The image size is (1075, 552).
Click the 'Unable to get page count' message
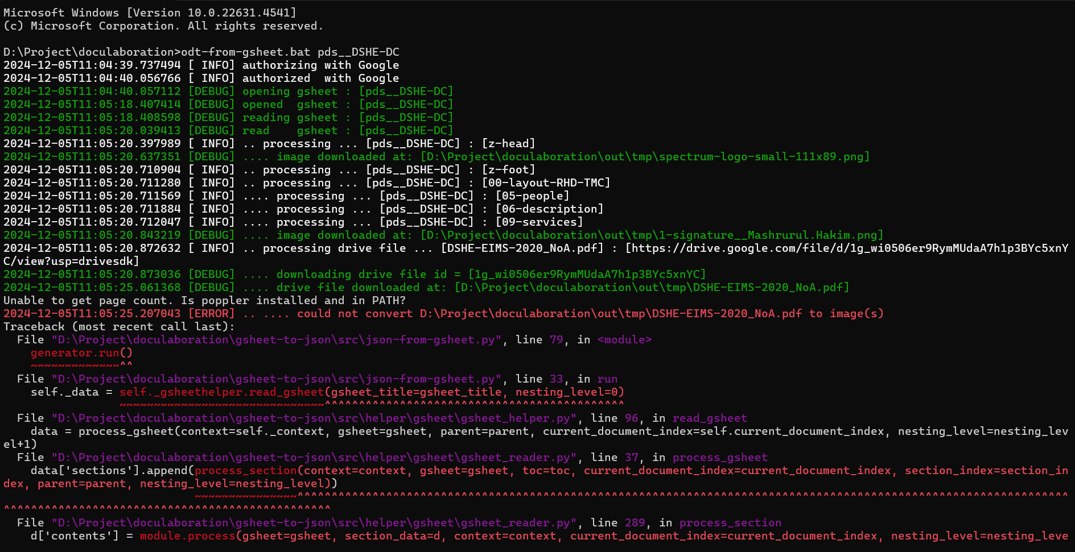coord(204,301)
